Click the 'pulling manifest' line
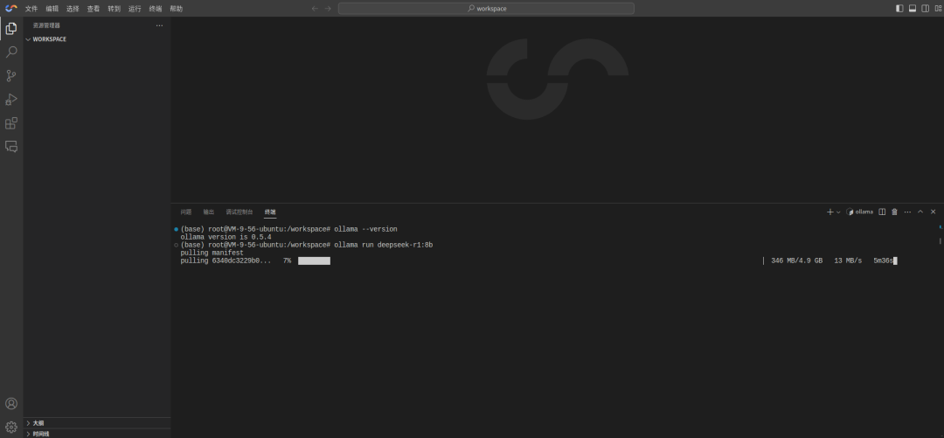 (212, 253)
